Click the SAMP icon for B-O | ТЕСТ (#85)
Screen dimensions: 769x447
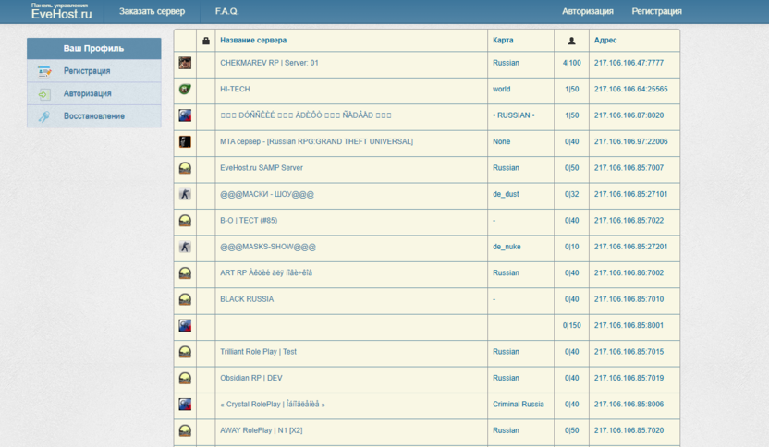185,221
